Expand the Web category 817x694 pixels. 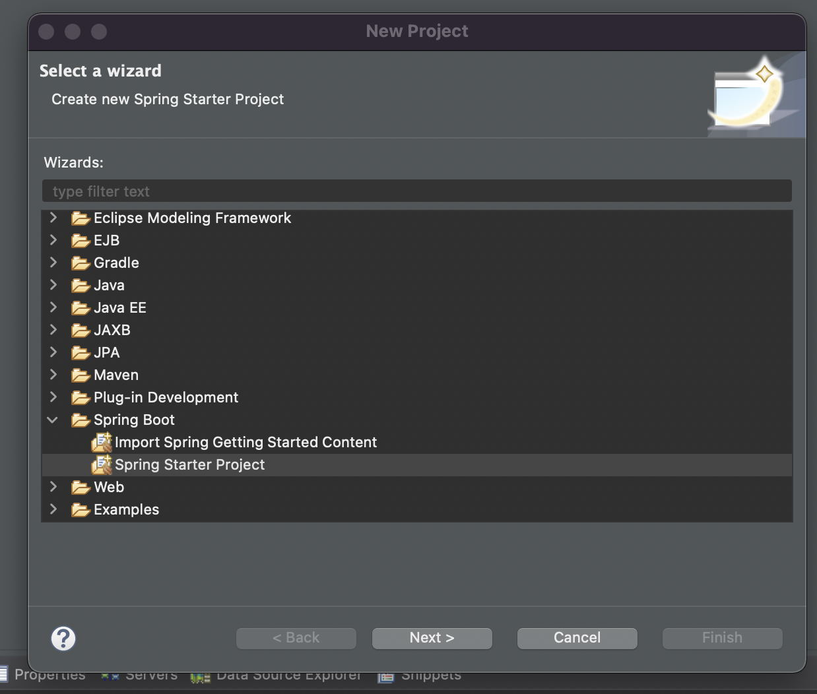(x=53, y=486)
